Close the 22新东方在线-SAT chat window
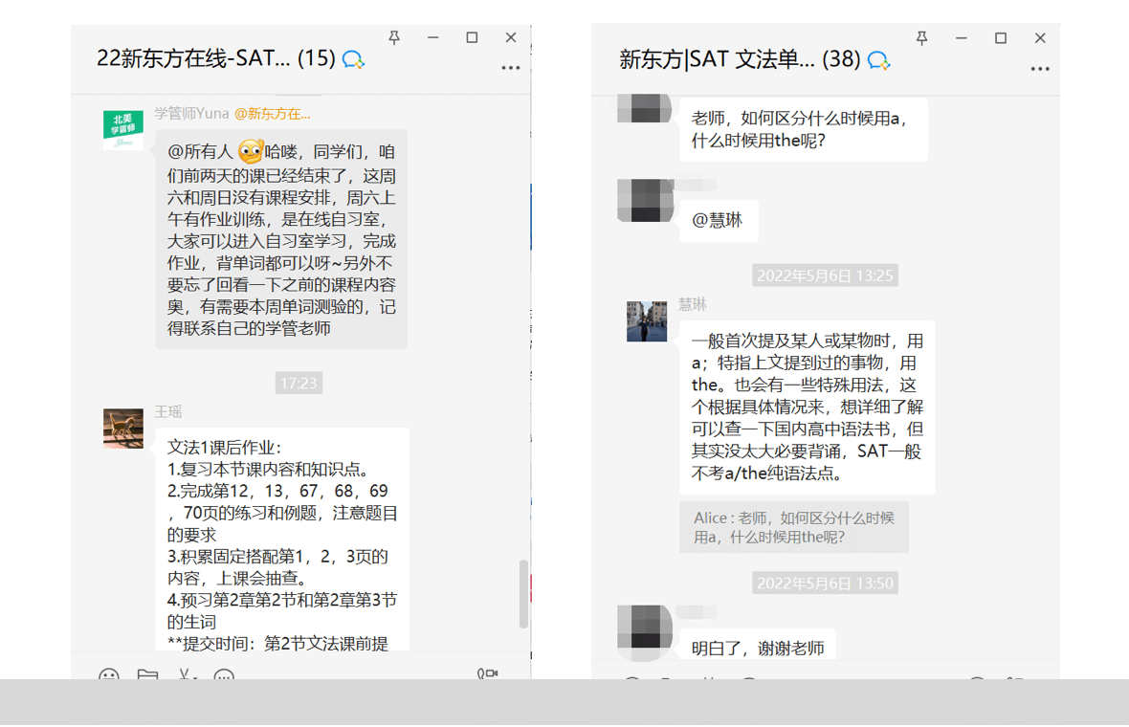Viewport: 1129px width, 727px height. coord(511,37)
